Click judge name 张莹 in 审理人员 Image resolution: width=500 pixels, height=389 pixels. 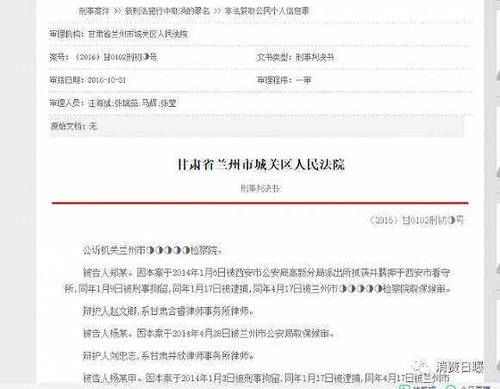(x=168, y=104)
